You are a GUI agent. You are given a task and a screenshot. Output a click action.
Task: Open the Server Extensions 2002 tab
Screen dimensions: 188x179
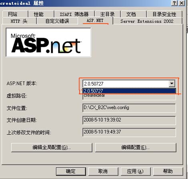[148, 21]
